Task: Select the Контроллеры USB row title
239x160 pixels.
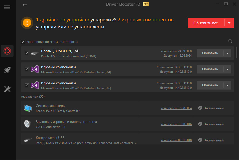Action: click(x=50, y=138)
